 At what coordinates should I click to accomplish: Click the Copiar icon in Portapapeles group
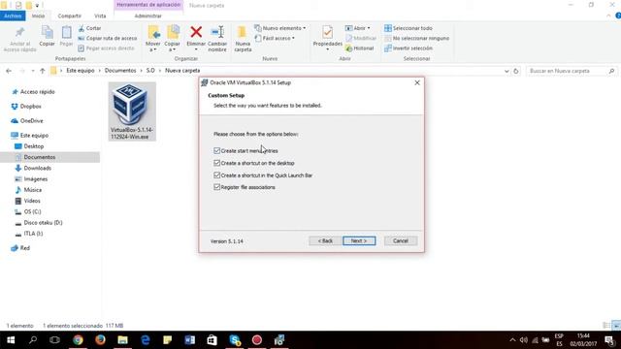coord(48,32)
